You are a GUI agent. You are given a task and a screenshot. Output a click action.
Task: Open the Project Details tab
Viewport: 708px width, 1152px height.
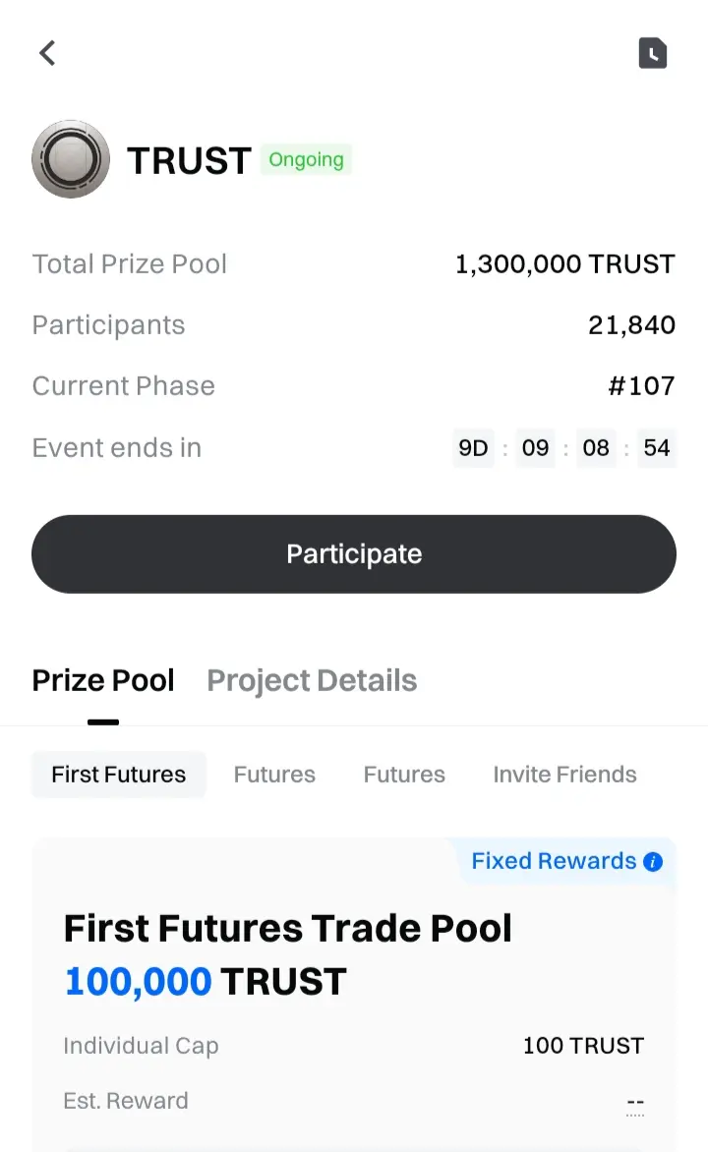point(312,680)
